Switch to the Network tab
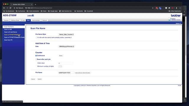Image resolution: width=189 pixels, height=106 pixels. point(45,20)
